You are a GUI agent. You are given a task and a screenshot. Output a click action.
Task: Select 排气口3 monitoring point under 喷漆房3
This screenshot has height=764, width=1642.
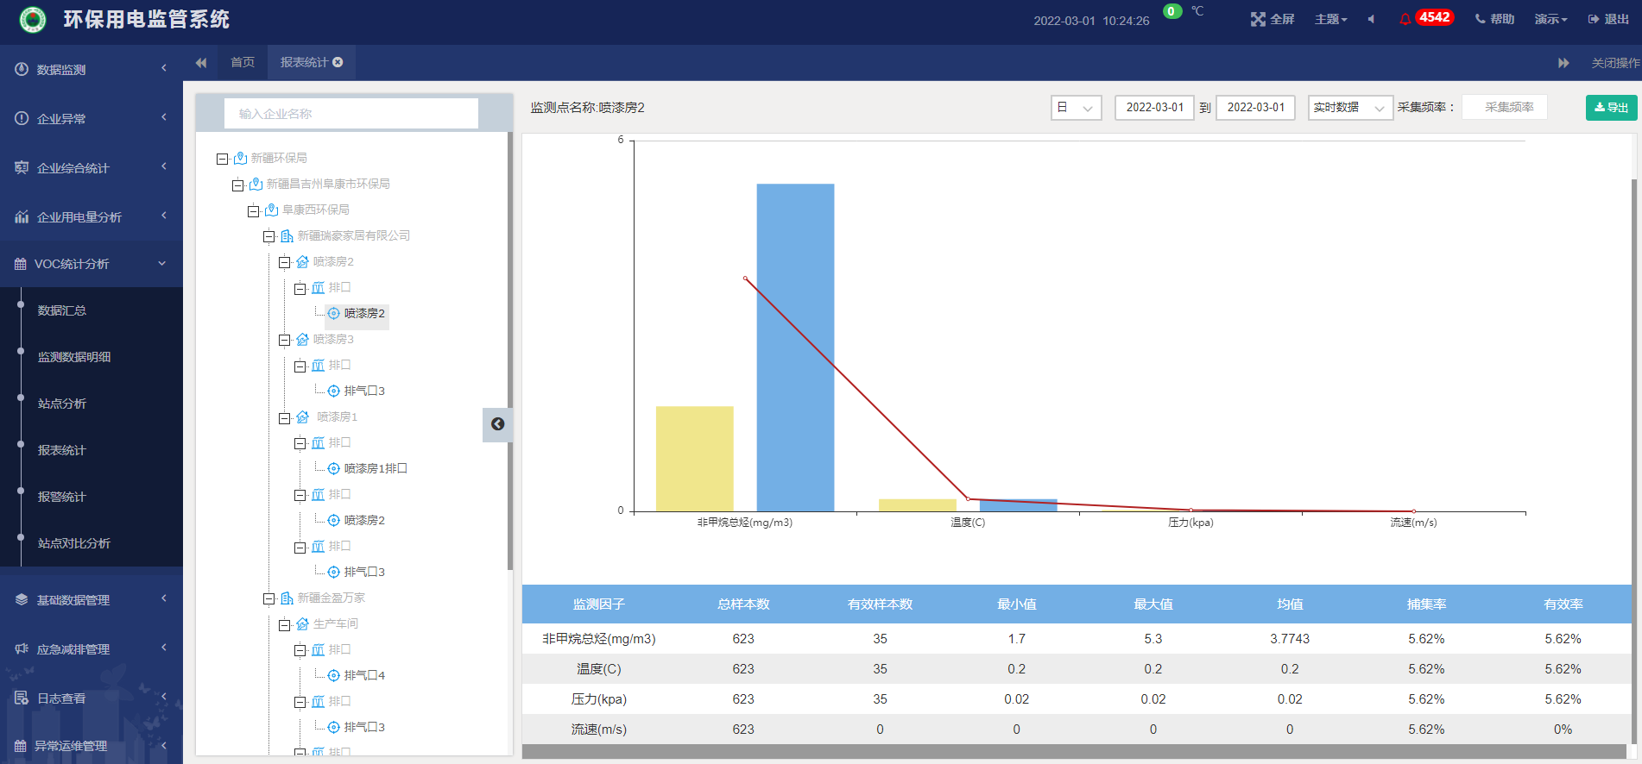363,391
